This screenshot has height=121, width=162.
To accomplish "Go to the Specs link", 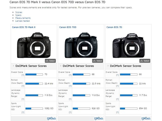I will (x=18, y=15).
